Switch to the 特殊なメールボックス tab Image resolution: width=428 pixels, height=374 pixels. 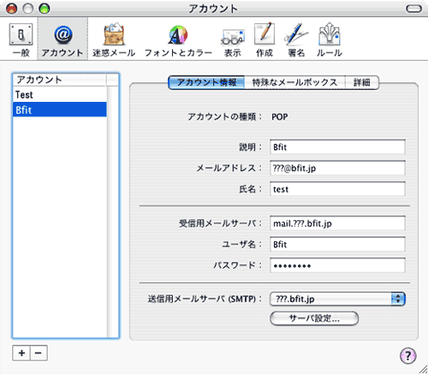tap(294, 82)
